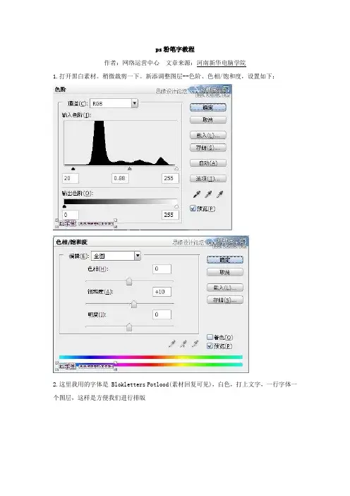350x496 pixels.
Task: Click the title text 'ps 粉笔字教程'
Action: tap(175, 49)
